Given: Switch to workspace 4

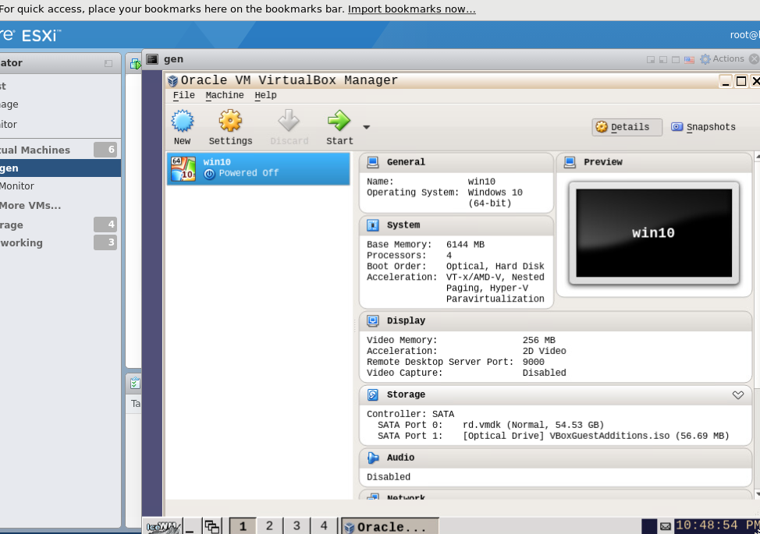Looking at the screenshot, I should [324, 526].
